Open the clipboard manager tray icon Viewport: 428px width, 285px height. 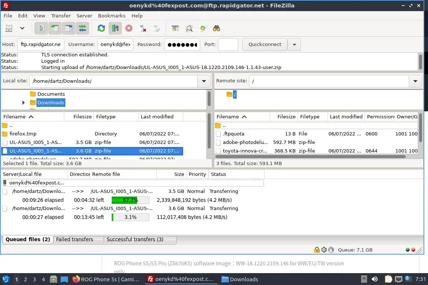click(388, 279)
